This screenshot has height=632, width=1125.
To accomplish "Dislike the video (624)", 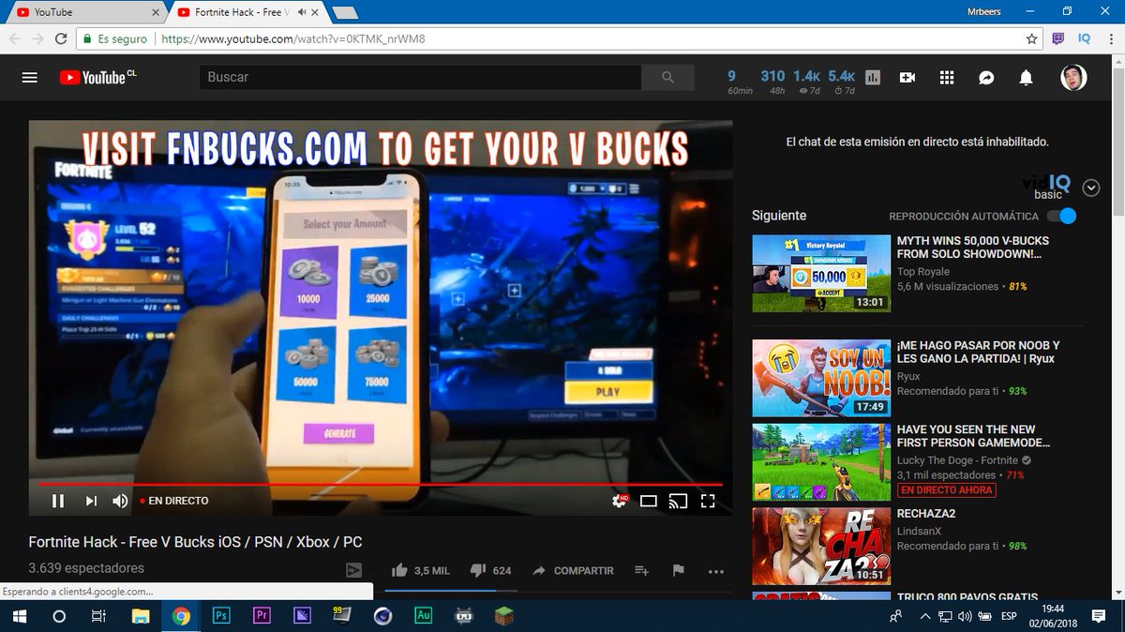I will (x=490, y=570).
